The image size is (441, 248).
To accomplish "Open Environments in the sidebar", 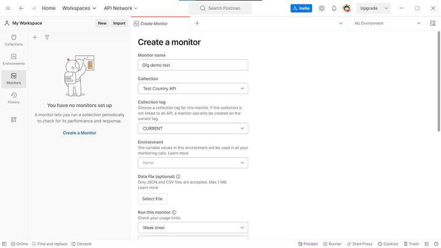I will pos(14,59).
